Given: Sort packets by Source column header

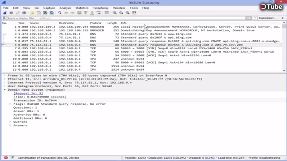Looking at the screenshot, I should point(35,23).
